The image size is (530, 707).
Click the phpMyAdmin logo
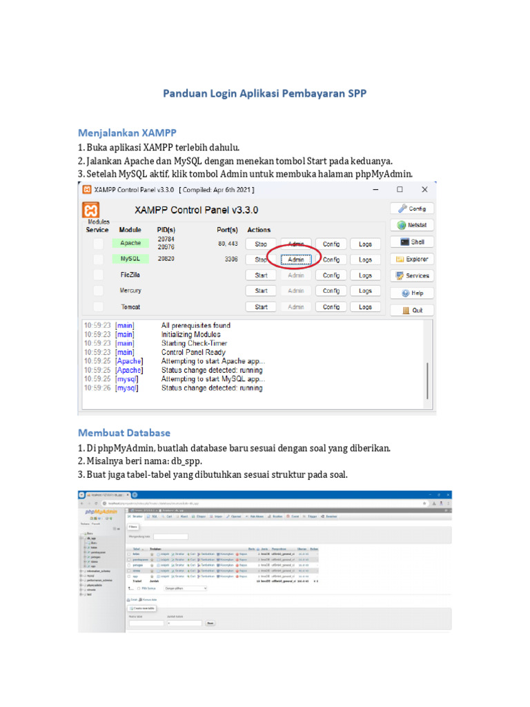coord(101,512)
